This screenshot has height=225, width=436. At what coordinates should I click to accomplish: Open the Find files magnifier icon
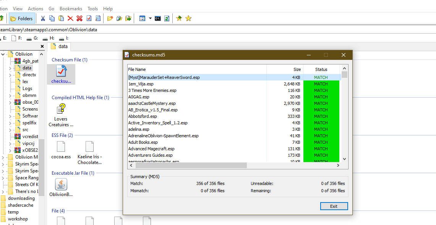coord(98,19)
